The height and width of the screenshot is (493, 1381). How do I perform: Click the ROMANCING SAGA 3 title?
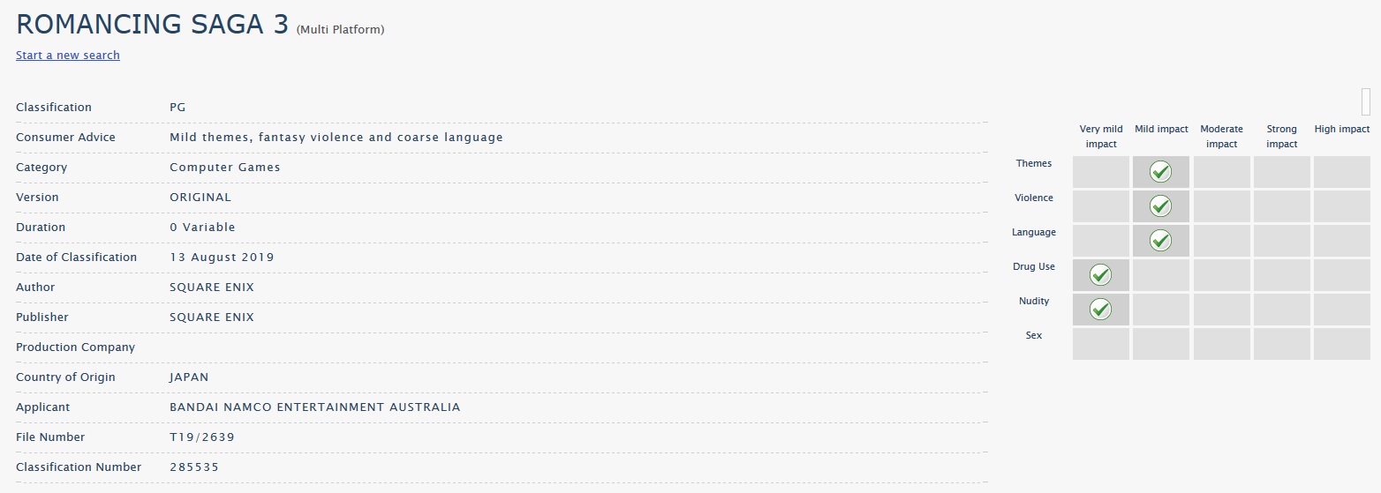click(152, 24)
